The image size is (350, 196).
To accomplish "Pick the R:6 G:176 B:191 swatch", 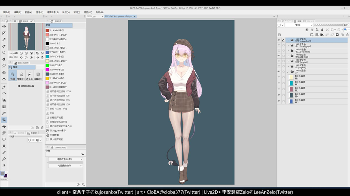I will (47, 57).
